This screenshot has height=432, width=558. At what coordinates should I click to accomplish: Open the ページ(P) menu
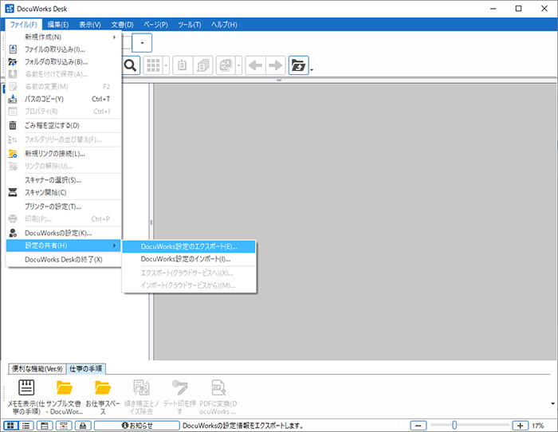point(155,25)
